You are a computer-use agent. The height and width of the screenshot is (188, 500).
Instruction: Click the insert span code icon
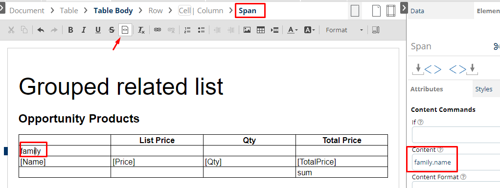(x=125, y=30)
